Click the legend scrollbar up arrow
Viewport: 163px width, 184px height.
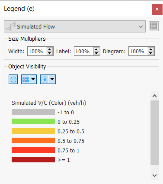[x=155, y=96]
